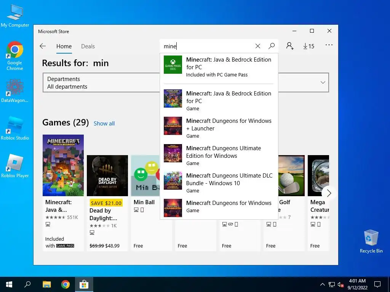Viewport: 390px width, 292px height.
Task: Select DataWagon desktop shortcut
Action: [15, 90]
